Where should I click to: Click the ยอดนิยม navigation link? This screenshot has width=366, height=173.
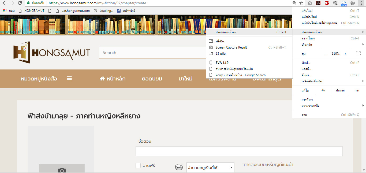[x=152, y=79]
